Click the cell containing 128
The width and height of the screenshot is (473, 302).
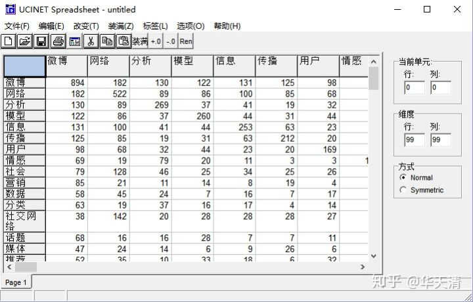108,172
